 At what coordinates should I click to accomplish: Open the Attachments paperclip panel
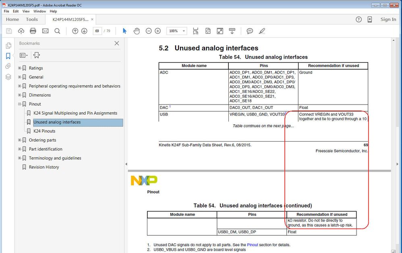[8, 66]
